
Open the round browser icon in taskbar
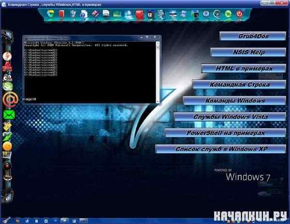(18, 221)
